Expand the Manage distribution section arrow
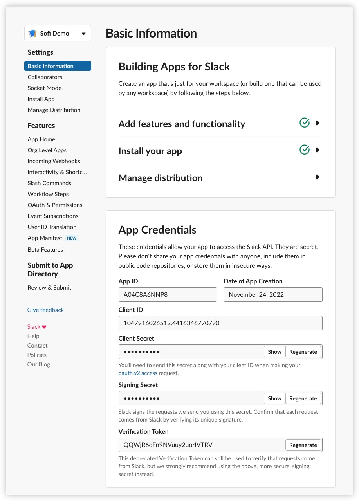The height and width of the screenshot is (501, 359). [318, 177]
